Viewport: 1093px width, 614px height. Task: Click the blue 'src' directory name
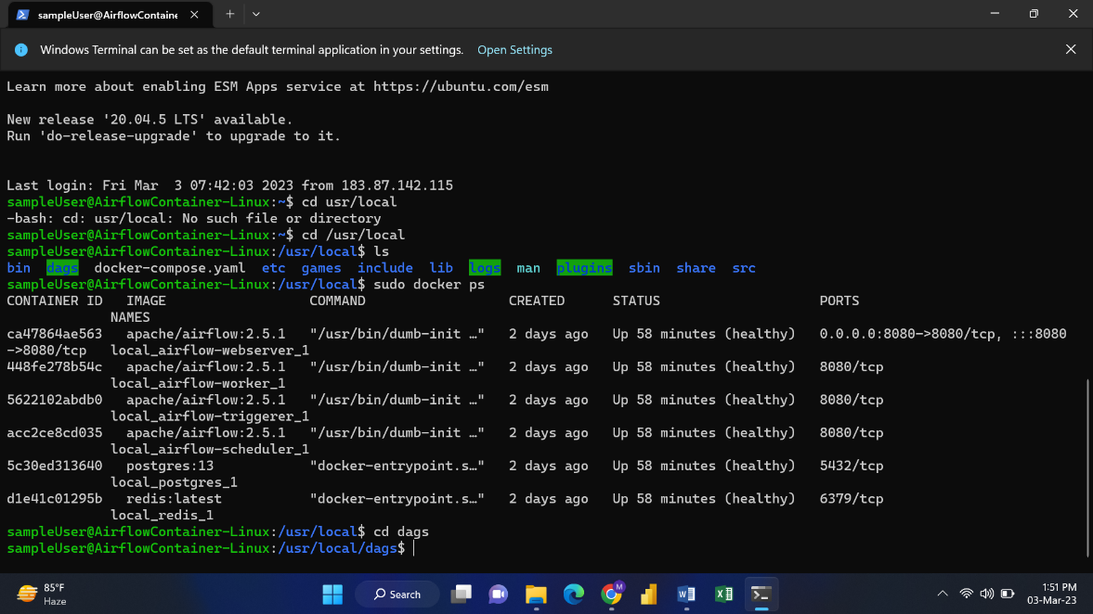click(744, 268)
